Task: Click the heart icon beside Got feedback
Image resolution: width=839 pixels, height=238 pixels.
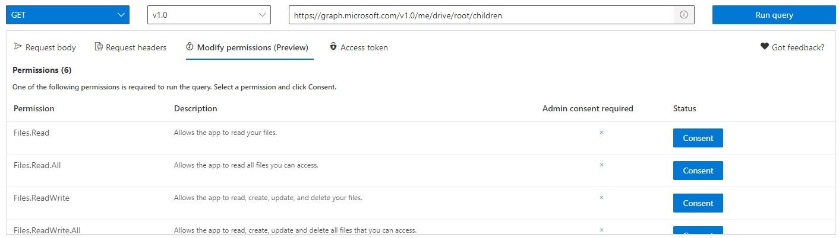Action: 764,47
